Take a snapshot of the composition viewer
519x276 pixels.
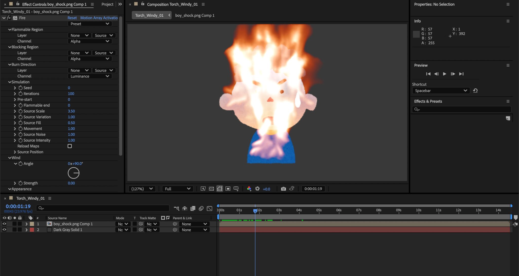[284, 189]
